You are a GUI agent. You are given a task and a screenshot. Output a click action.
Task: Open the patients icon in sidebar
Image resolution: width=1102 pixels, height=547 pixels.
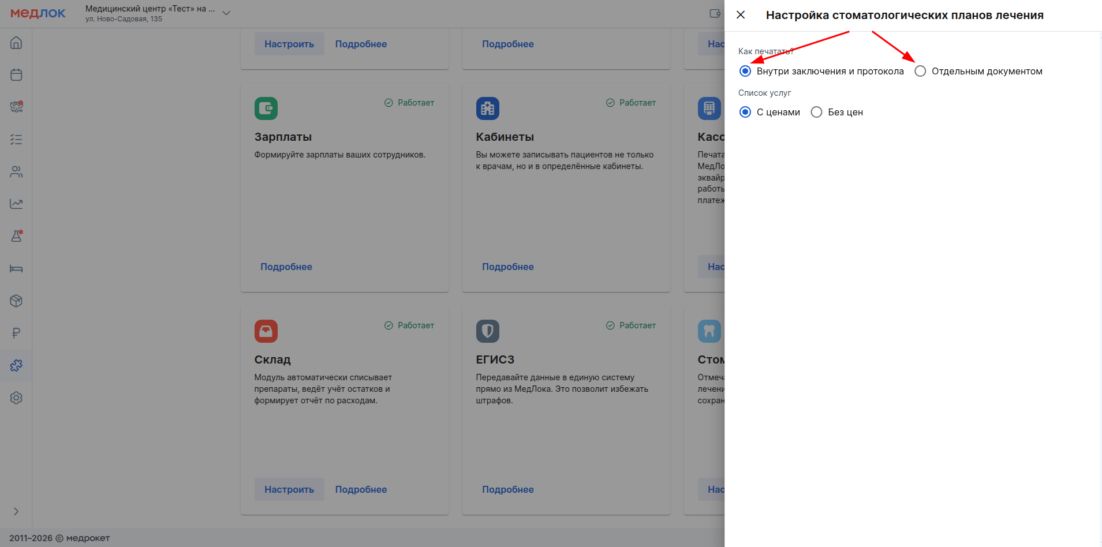(x=16, y=172)
